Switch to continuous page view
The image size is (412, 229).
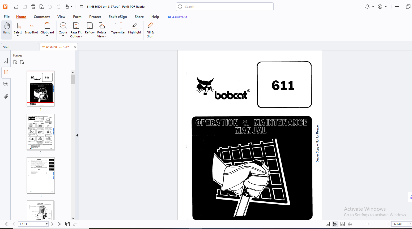click(x=335, y=224)
